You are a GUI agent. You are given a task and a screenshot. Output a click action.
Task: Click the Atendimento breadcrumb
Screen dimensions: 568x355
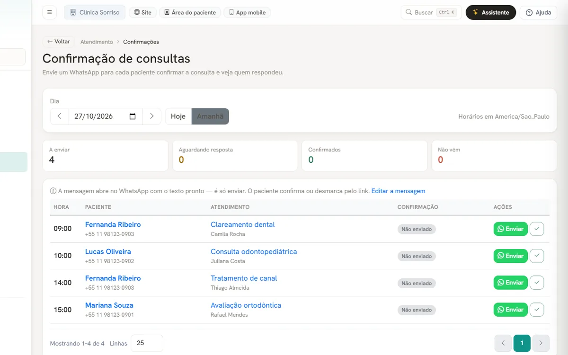[x=97, y=42]
